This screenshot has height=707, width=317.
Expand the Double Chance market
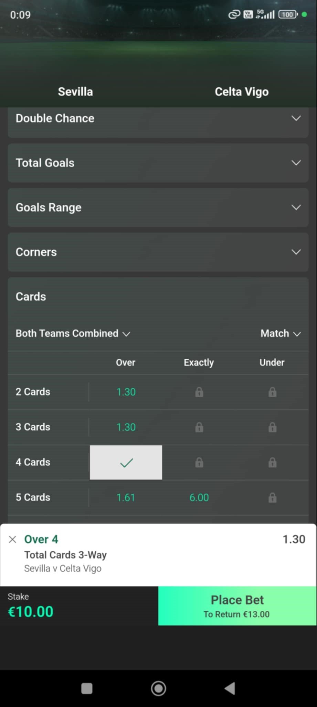(158, 118)
